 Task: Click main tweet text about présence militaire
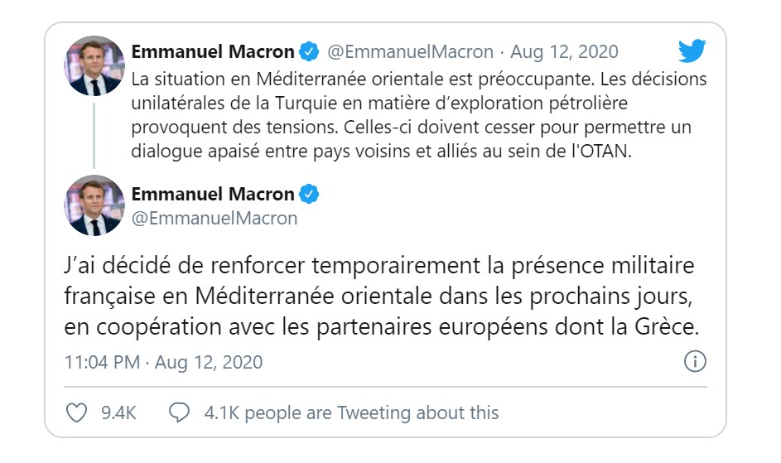[382, 296]
